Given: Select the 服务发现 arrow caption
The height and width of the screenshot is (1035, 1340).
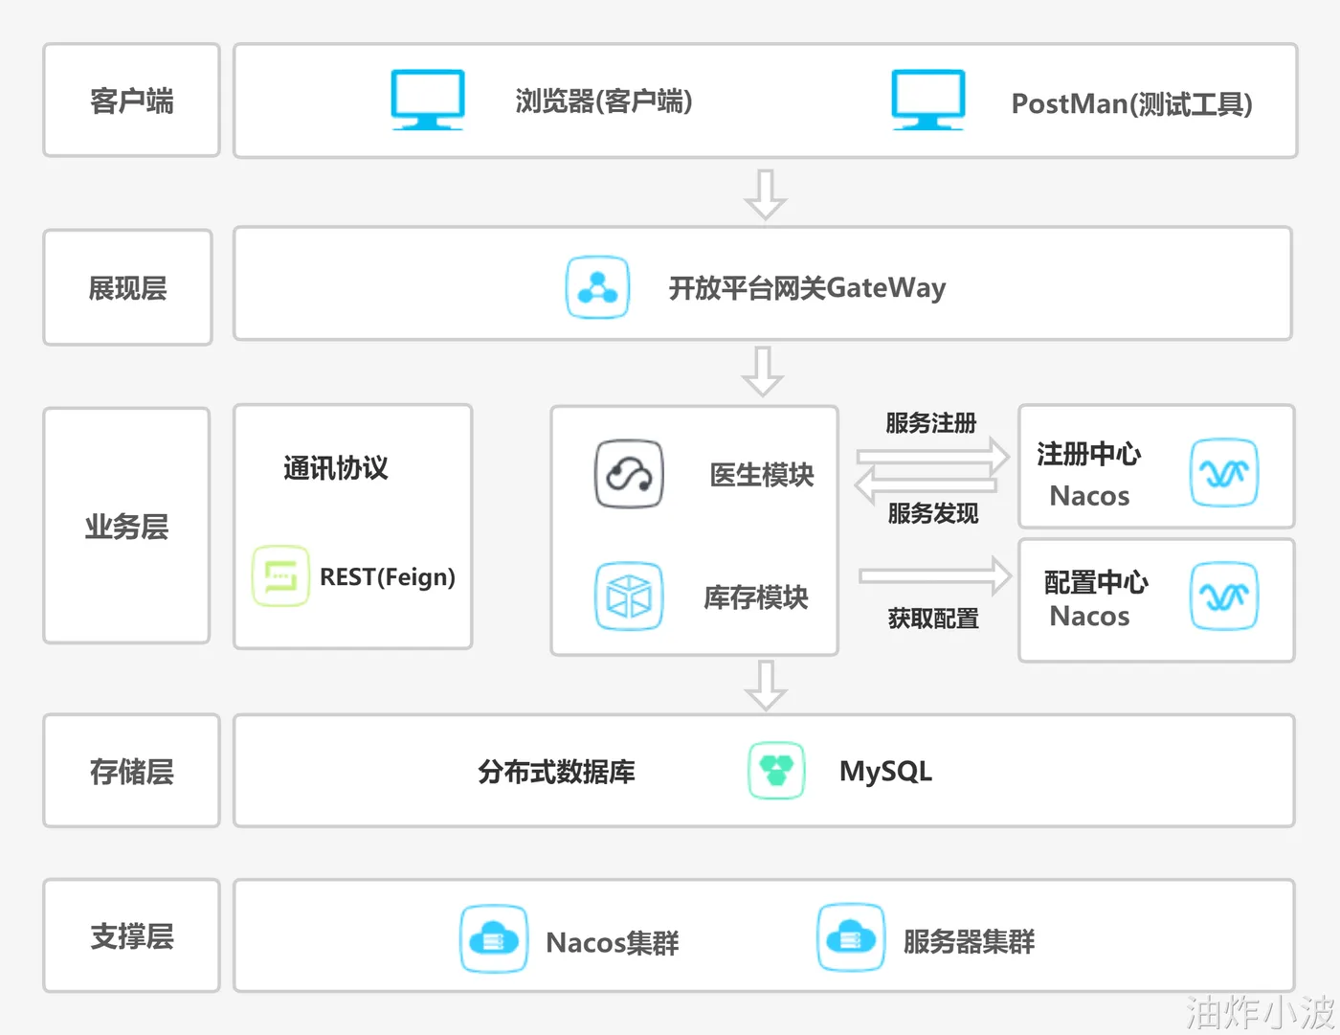Looking at the screenshot, I should [x=933, y=513].
